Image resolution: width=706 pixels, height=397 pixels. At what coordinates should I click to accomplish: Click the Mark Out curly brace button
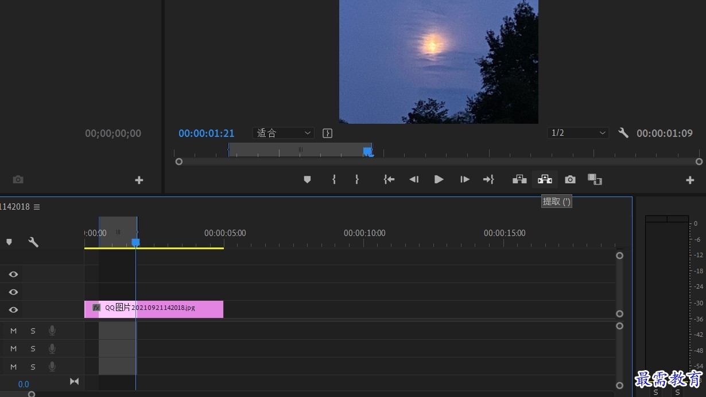point(356,180)
